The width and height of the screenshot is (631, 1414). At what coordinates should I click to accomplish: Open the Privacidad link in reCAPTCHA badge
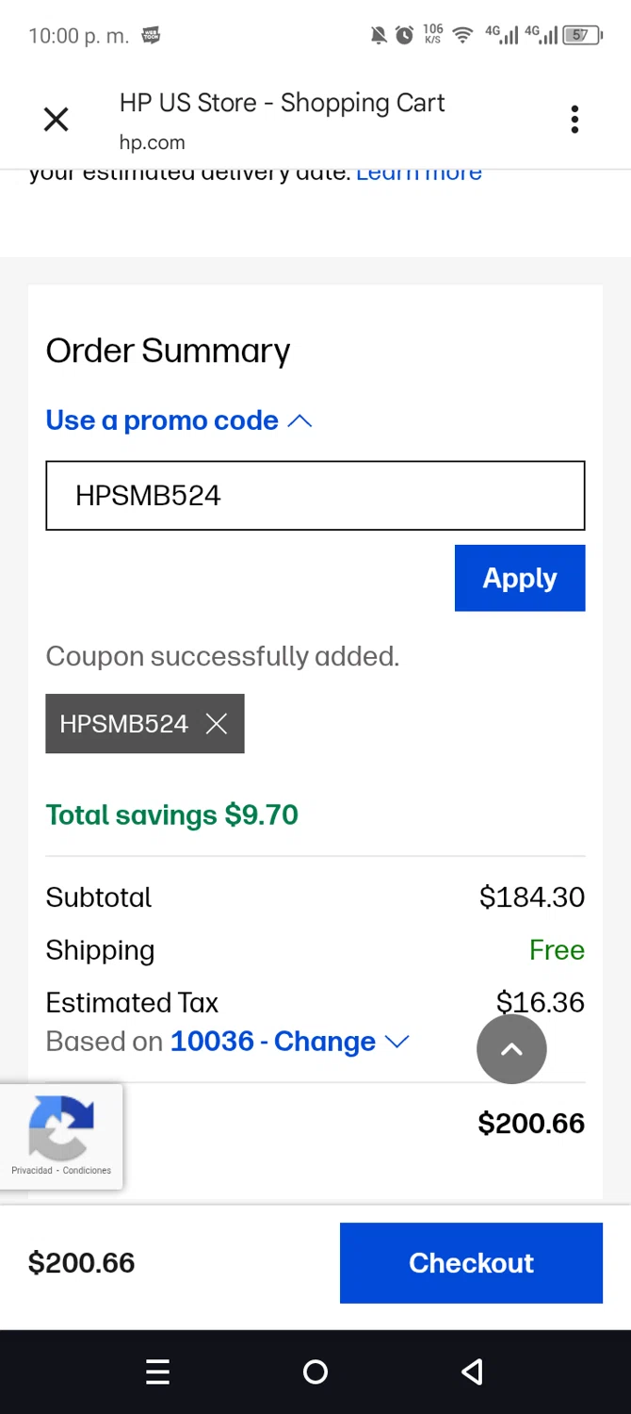pyautogui.click(x=32, y=1171)
